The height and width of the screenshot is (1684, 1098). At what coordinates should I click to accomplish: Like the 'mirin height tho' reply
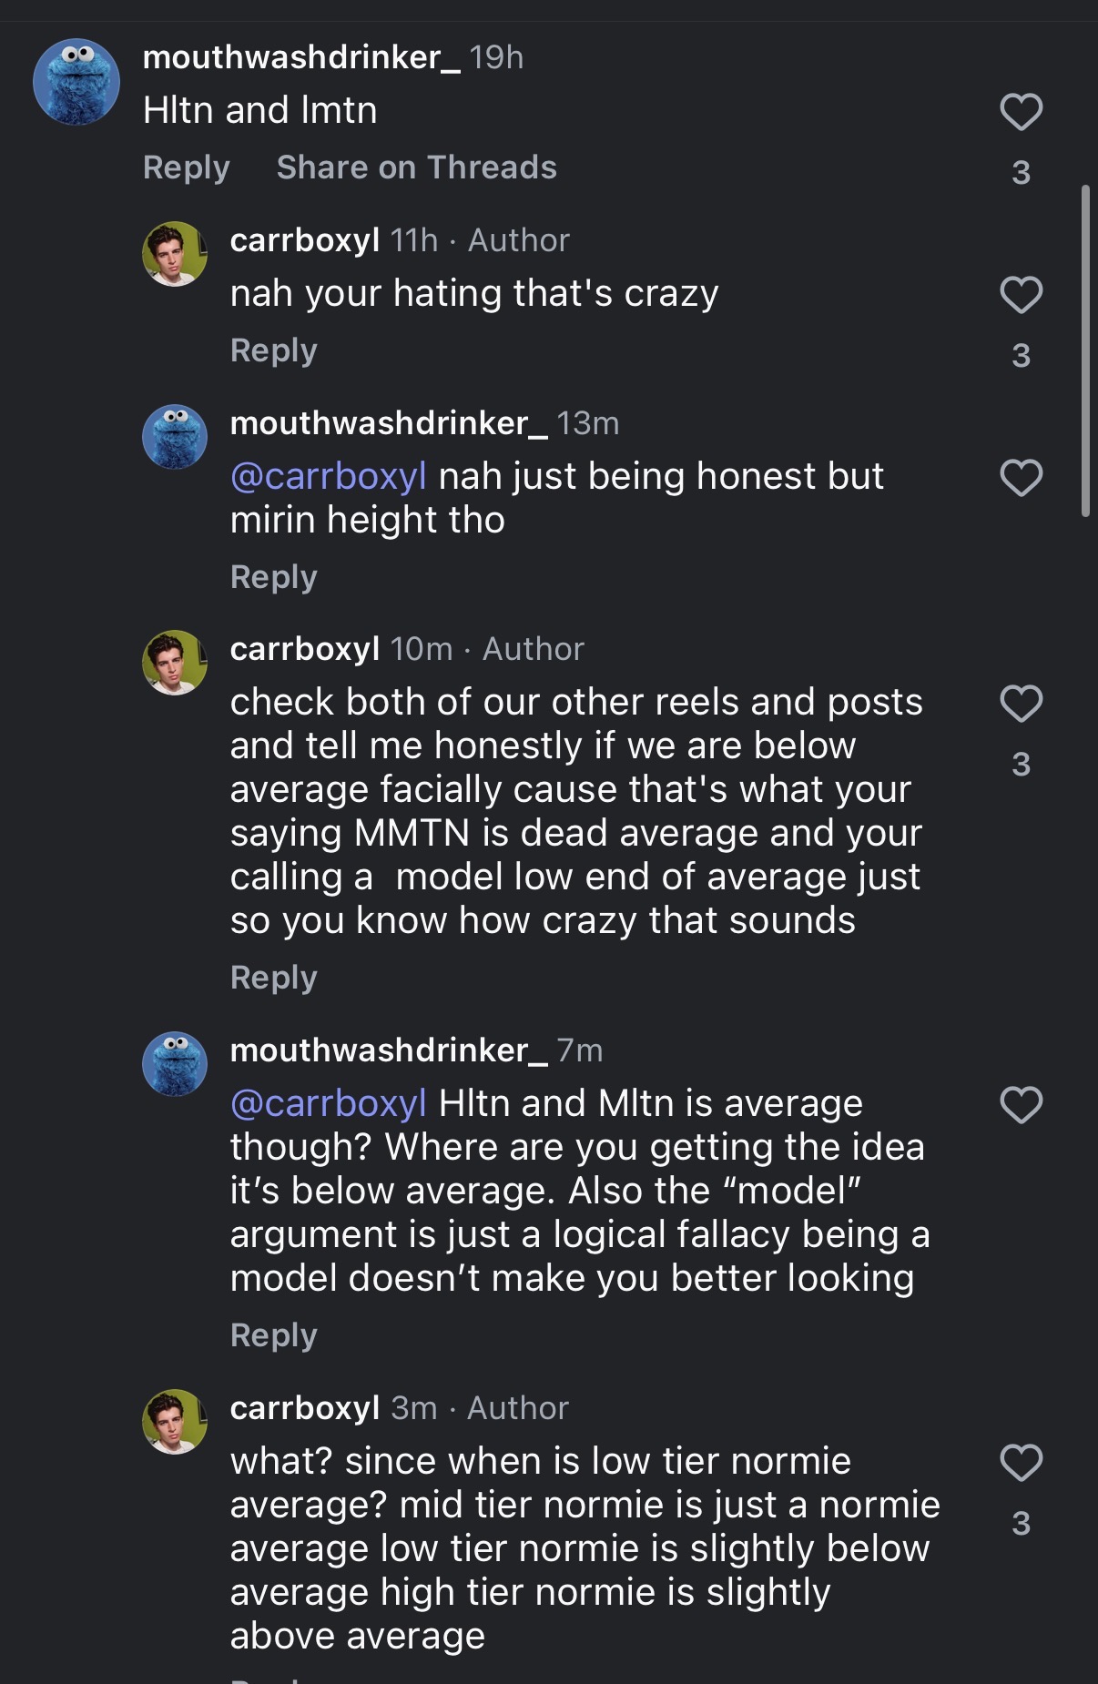(x=1021, y=478)
